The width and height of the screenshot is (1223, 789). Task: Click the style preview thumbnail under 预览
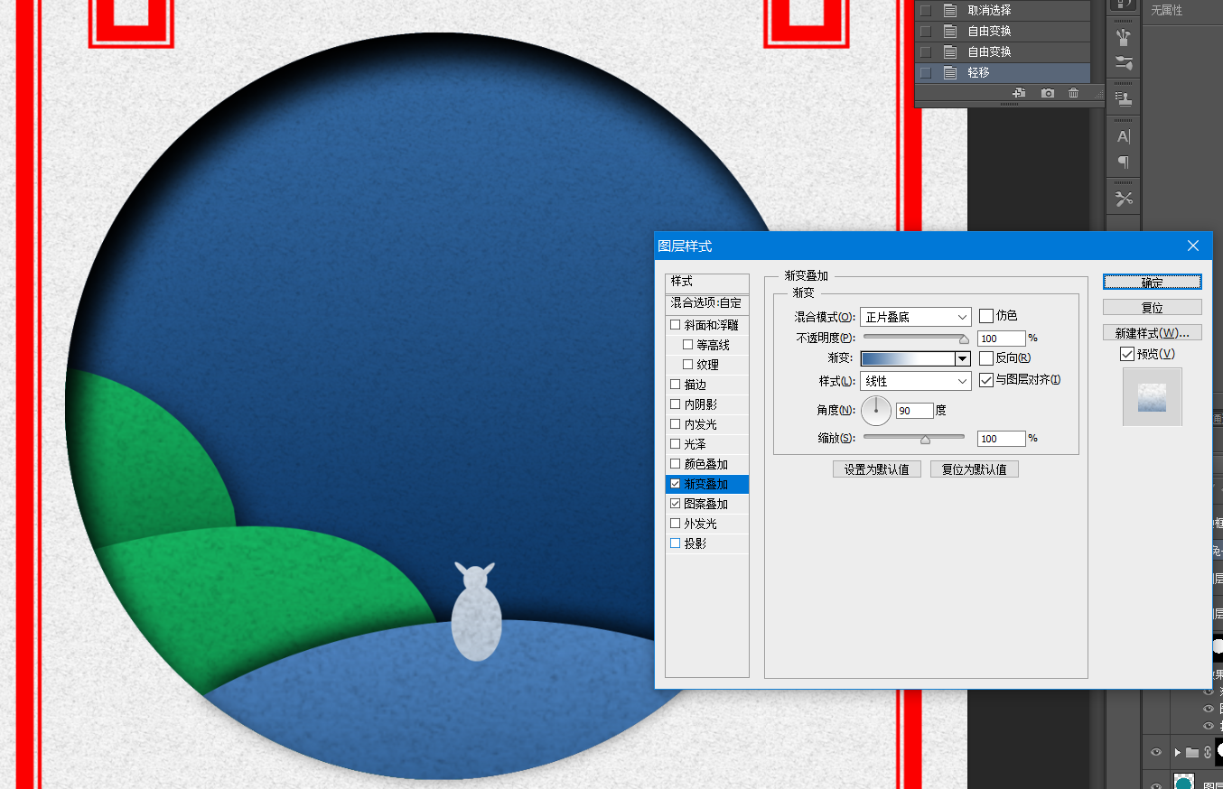coord(1153,396)
